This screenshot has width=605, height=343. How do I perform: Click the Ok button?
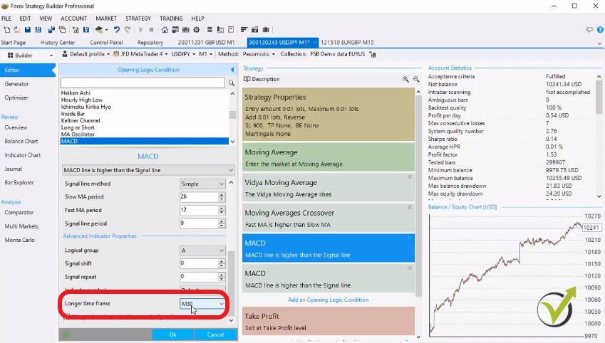tap(173, 334)
